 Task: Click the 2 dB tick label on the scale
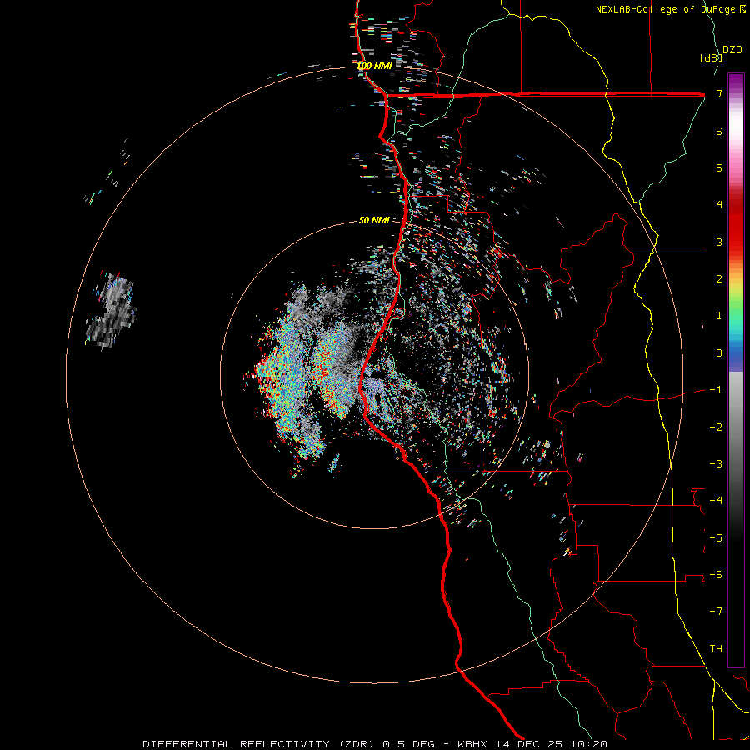point(719,279)
